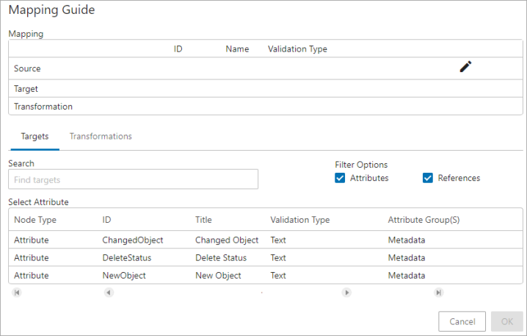Go to next page of attributes
Image resolution: width=527 pixels, height=336 pixels.
[x=346, y=292]
